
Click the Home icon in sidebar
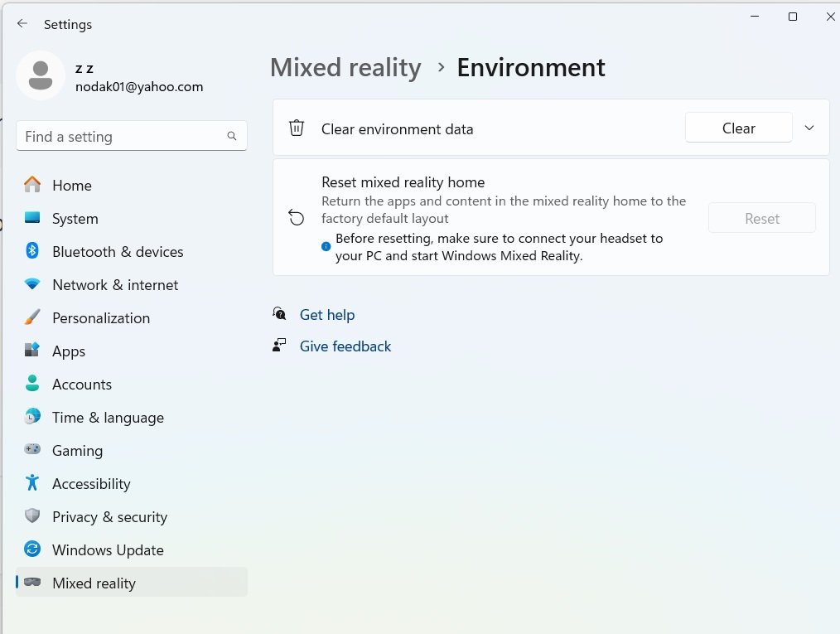[x=32, y=185]
